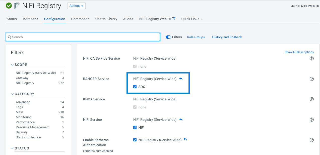Click revert arrow beside Enable Kerberos Authentication
The width and height of the screenshot is (320, 155).
pos(185,140)
